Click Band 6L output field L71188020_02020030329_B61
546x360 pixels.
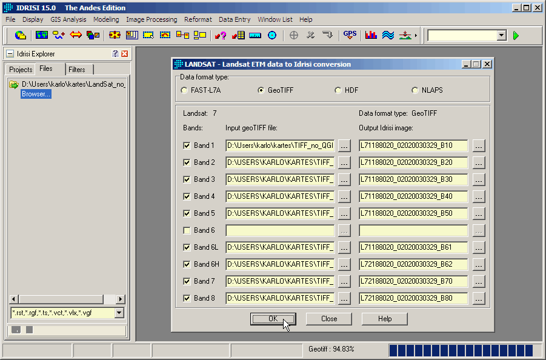[413, 247]
